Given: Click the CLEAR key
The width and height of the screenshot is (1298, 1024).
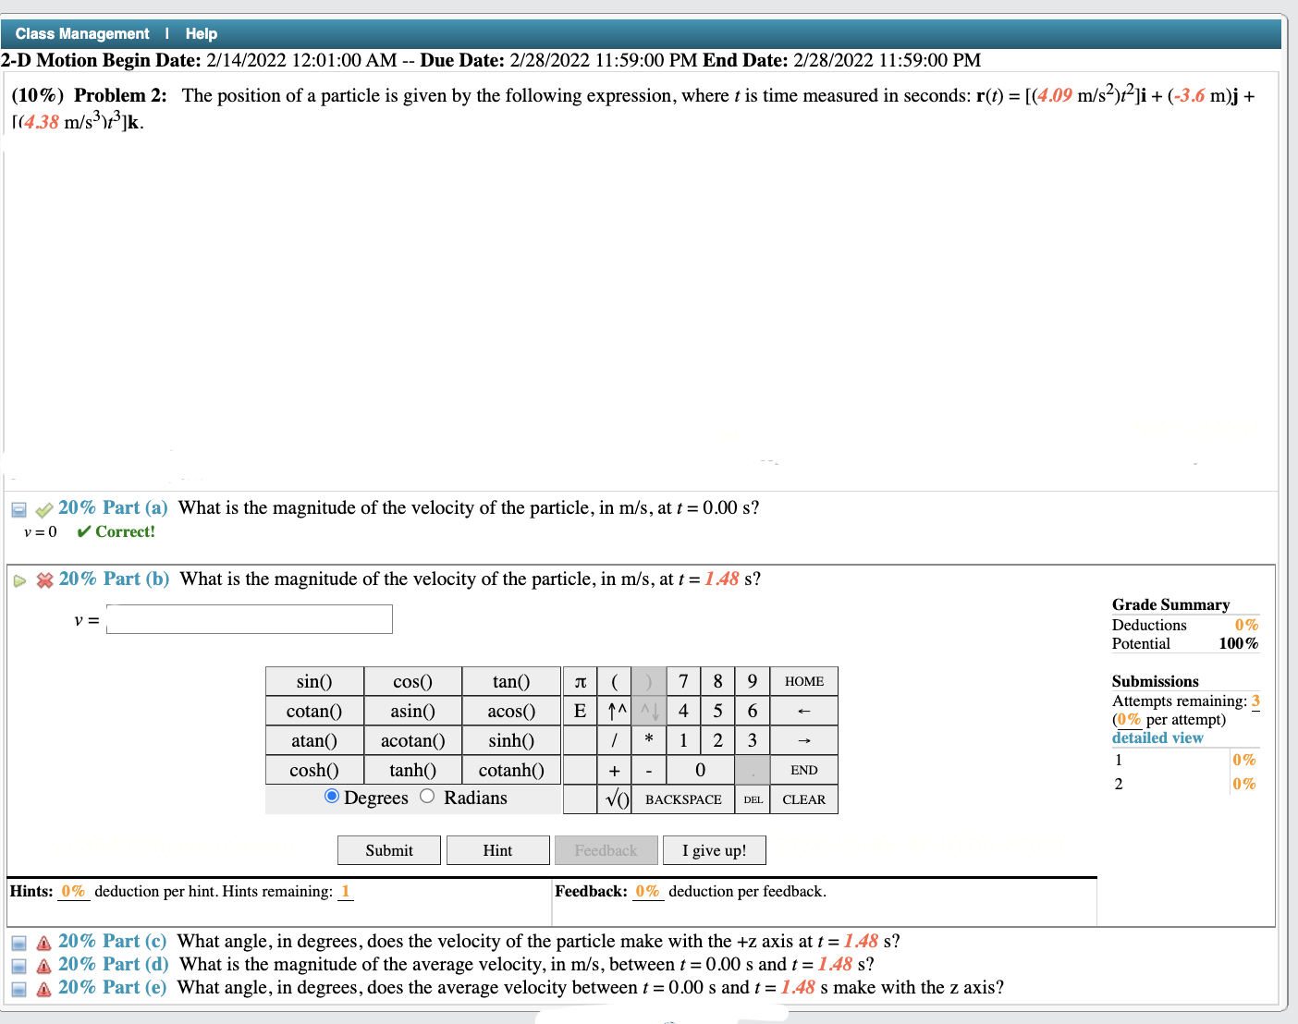Looking at the screenshot, I should click(804, 799).
